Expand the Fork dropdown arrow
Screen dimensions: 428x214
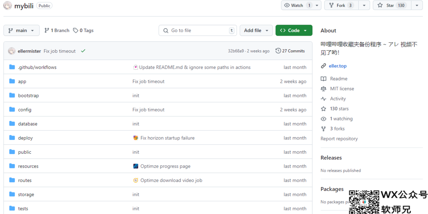pos(364,5)
